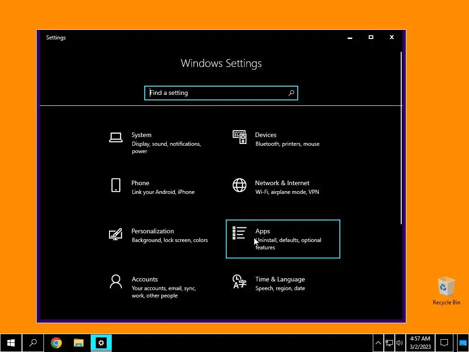Select the System heading
The image size is (469, 352).
click(141, 135)
